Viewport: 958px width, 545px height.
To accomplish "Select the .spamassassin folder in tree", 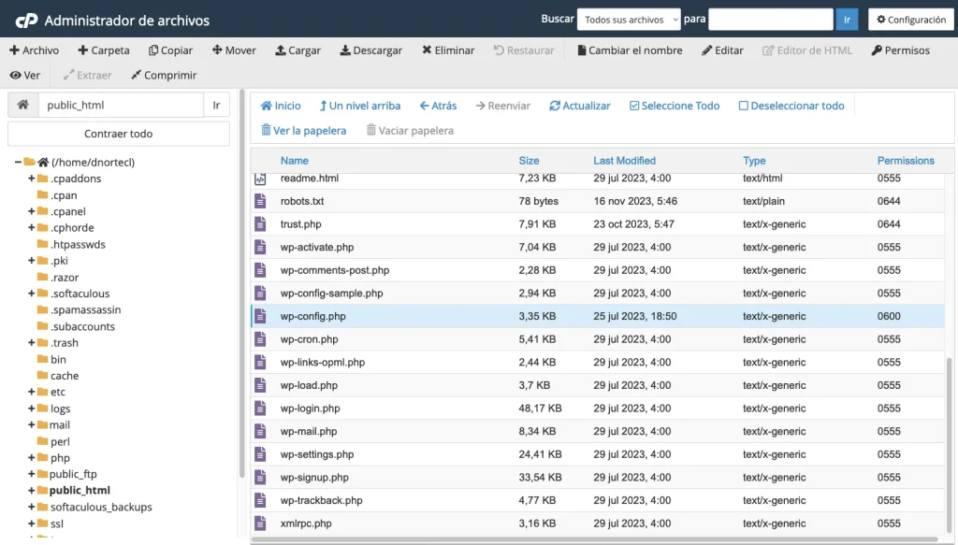I will coord(85,309).
